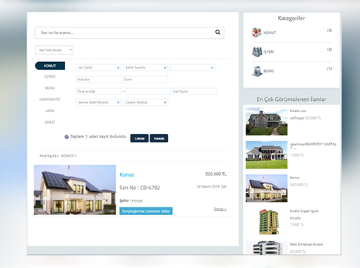Click the Temizle button
Image resolution: width=360 pixels, height=268 pixels.
pos(159,138)
